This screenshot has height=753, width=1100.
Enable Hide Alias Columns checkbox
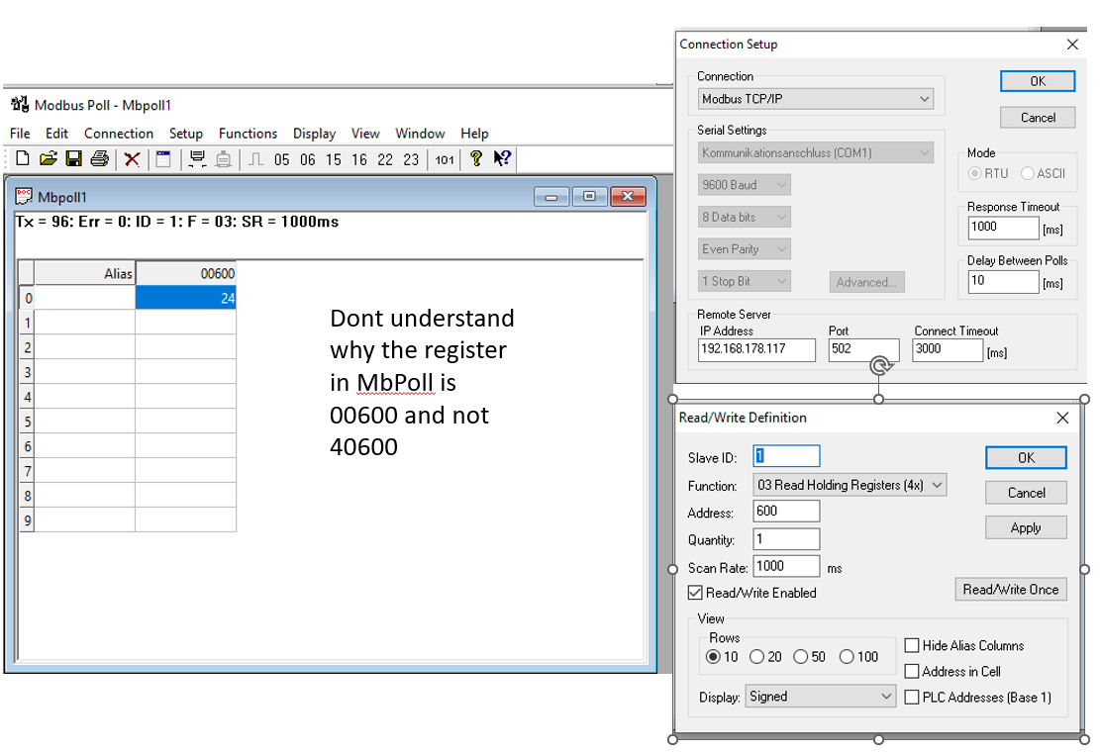pyautogui.click(x=912, y=645)
